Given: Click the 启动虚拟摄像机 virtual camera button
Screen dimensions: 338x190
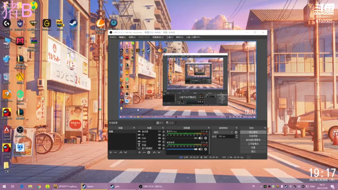Looking at the screenshot, I should (253, 140).
